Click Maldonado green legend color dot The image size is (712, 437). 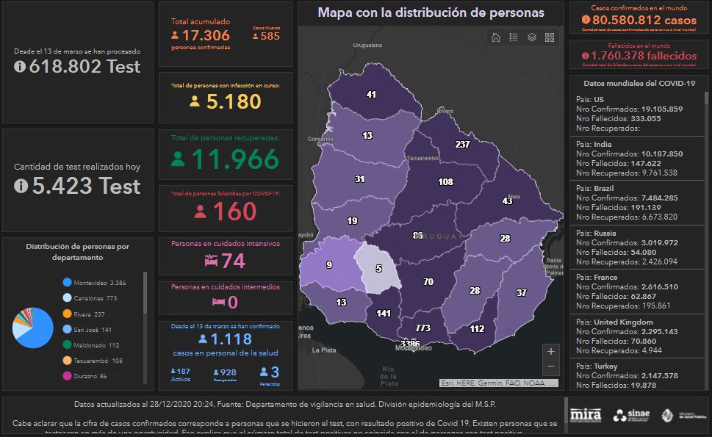coord(67,345)
